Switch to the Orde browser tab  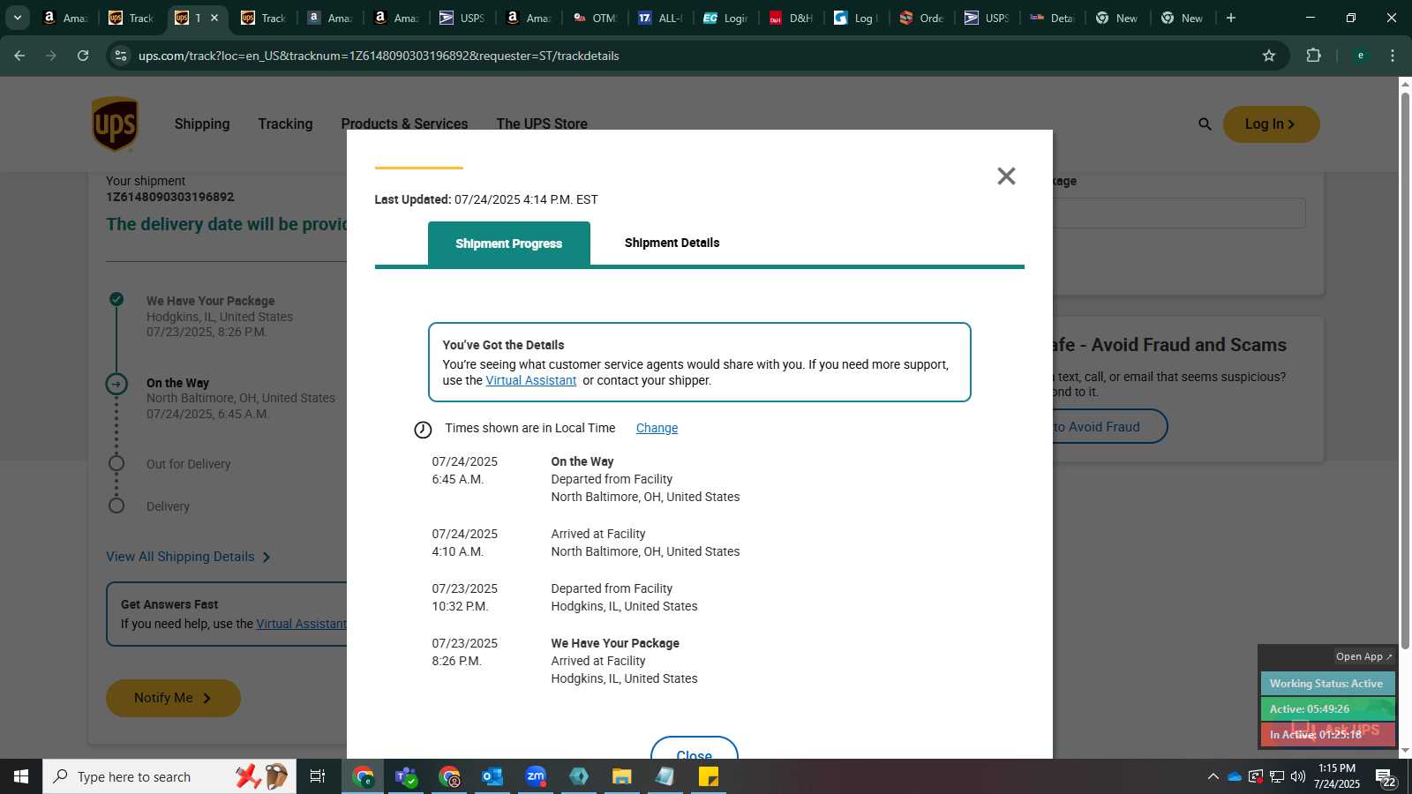(922, 18)
